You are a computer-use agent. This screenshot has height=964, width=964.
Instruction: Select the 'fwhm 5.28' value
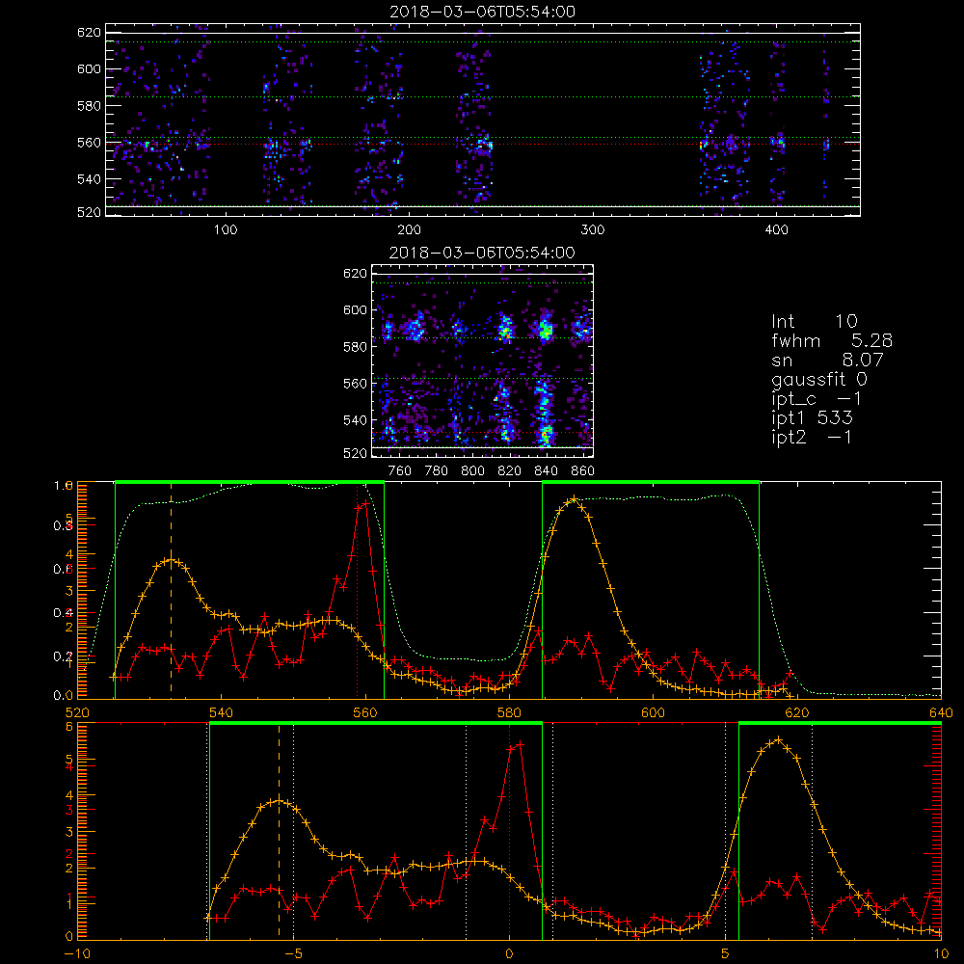832,340
